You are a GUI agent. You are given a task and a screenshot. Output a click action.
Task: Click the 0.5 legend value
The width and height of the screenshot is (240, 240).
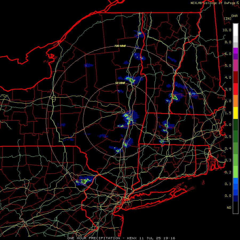point(228,137)
